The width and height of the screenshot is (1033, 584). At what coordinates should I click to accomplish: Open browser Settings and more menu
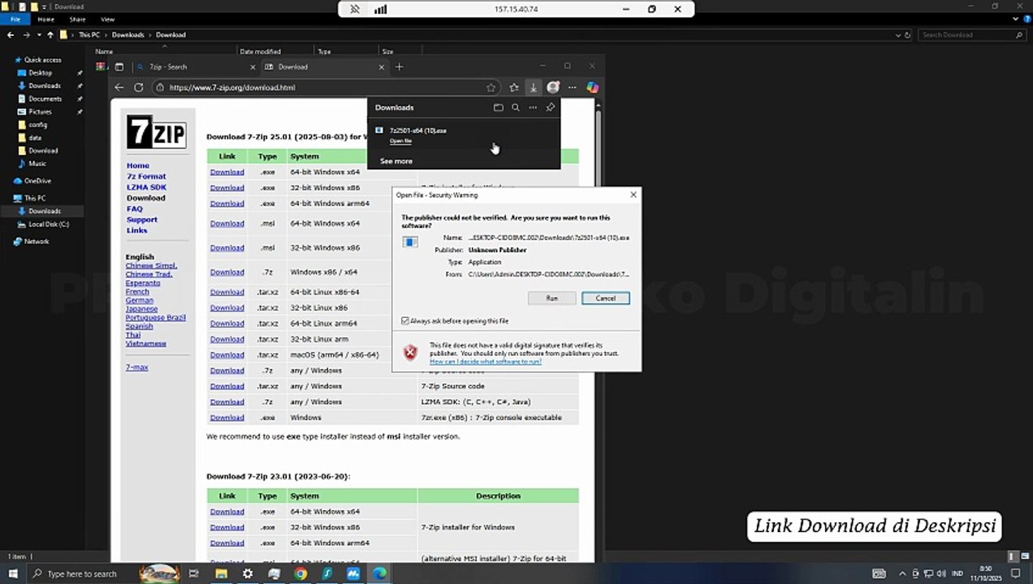(x=573, y=88)
